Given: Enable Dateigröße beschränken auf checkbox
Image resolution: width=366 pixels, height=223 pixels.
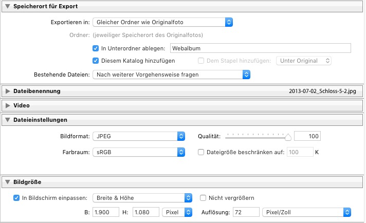Looking at the screenshot, I should click(x=202, y=152).
